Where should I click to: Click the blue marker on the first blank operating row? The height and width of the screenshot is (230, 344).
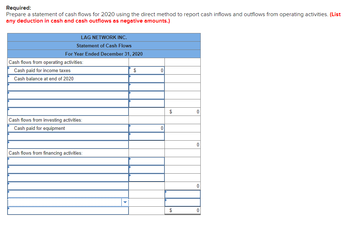[x=8, y=86]
